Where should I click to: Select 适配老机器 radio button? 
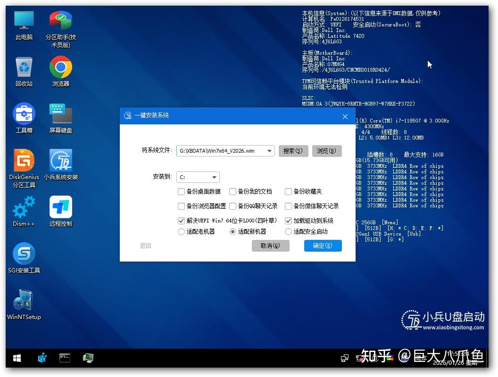(x=181, y=232)
